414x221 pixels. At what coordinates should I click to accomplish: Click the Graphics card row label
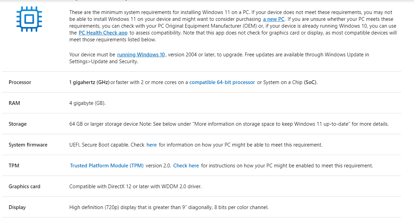tap(24, 187)
